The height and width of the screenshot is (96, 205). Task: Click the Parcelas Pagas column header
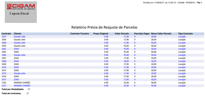pyautogui.click(x=142, y=34)
